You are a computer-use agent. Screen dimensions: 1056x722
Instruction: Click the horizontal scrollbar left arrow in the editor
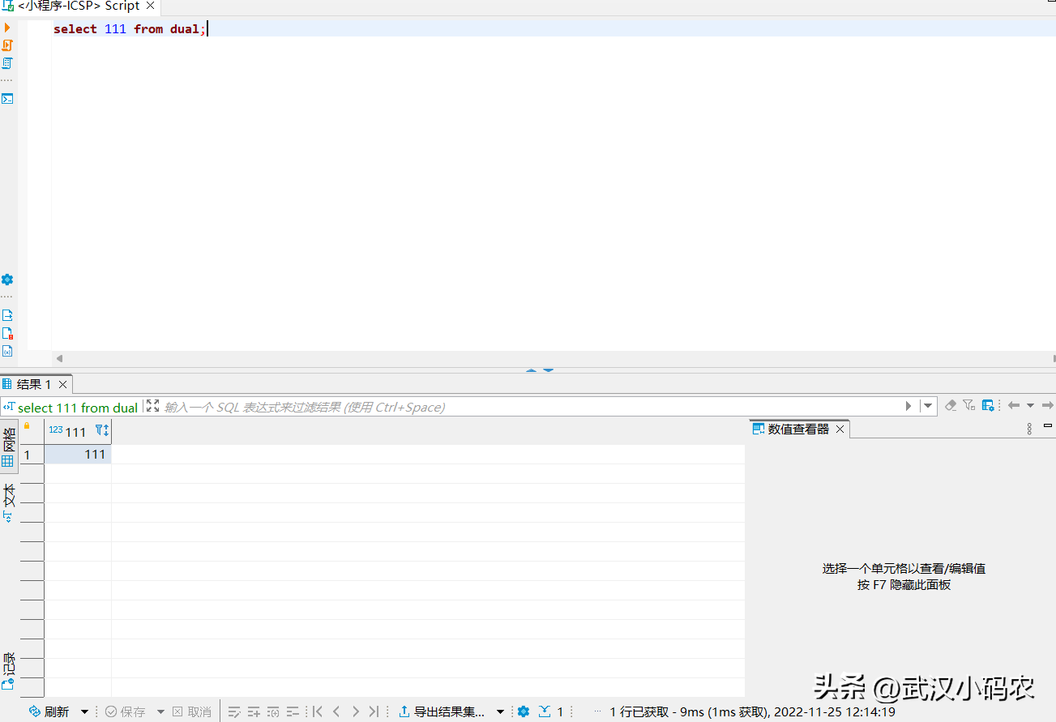pyautogui.click(x=59, y=357)
